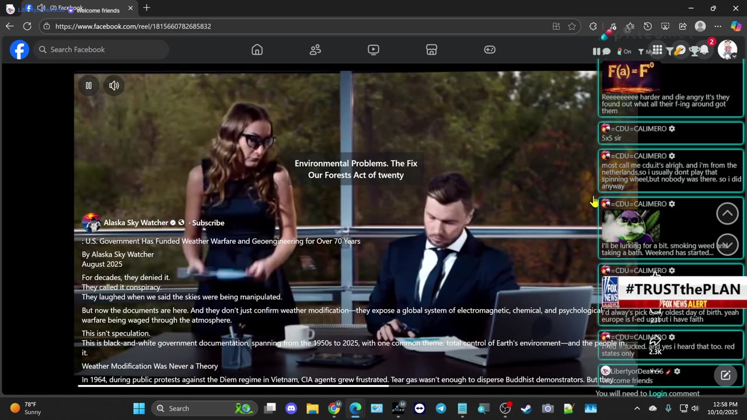Open Steam from the taskbar
The height and width of the screenshot is (420, 747).
tap(526, 408)
